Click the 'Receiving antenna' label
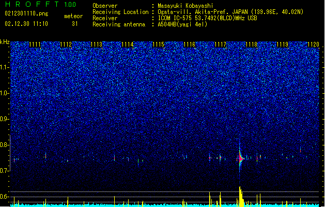The height and width of the screenshot is (207, 325). pos(119,24)
